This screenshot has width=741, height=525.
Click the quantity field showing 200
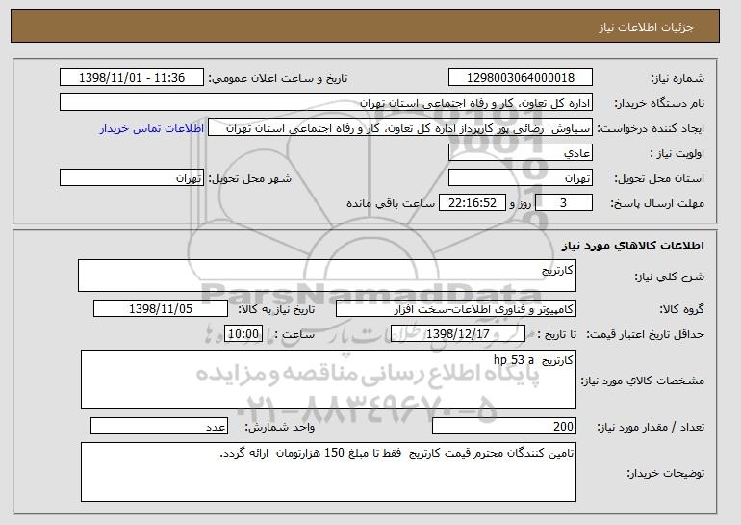(504, 426)
